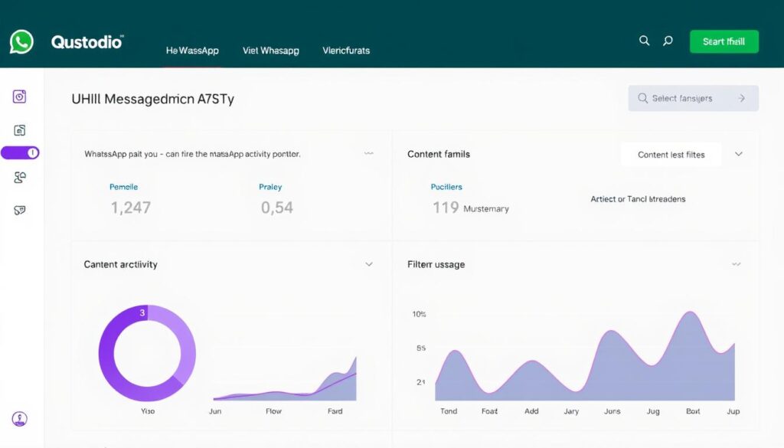Select the sidebar icon just below the purple toggle
The image size is (784, 448).
coord(20,178)
